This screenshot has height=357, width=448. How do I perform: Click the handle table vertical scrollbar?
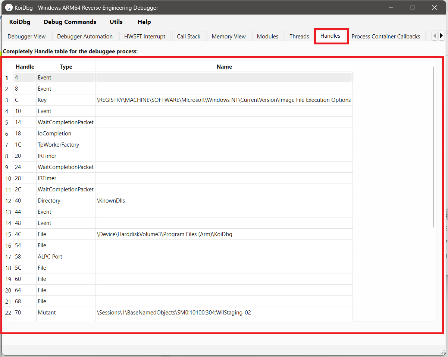[x=434, y=147]
